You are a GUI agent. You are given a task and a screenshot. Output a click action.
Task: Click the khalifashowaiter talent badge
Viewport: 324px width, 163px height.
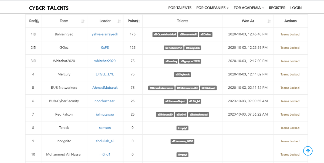[161, 88]
